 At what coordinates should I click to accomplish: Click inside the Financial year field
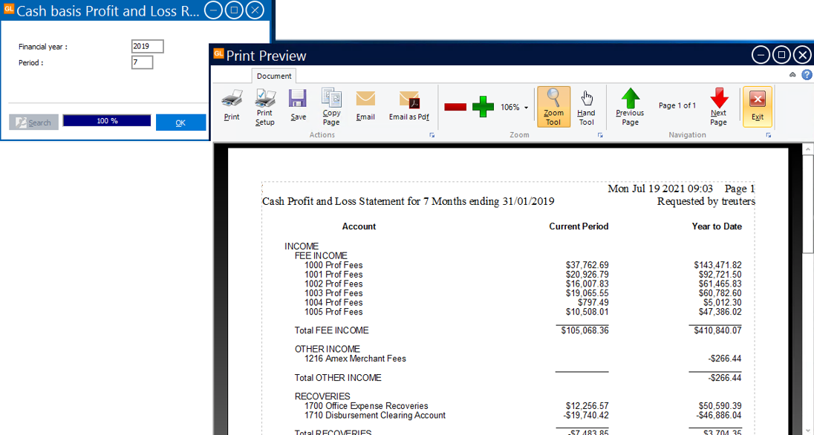tap(146, 46)
